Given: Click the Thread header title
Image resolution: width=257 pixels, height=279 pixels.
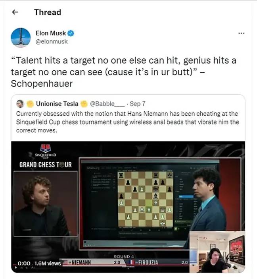Looking at the screenshot, I should pos(48,12).
